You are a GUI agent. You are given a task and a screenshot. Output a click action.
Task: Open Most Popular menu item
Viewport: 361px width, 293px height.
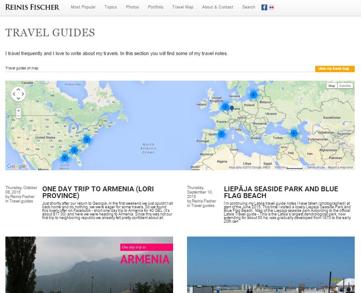pos(83,7)
